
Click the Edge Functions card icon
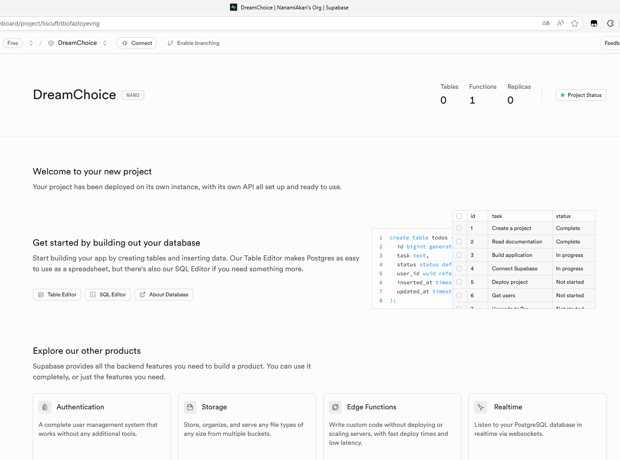click(335, 407)
